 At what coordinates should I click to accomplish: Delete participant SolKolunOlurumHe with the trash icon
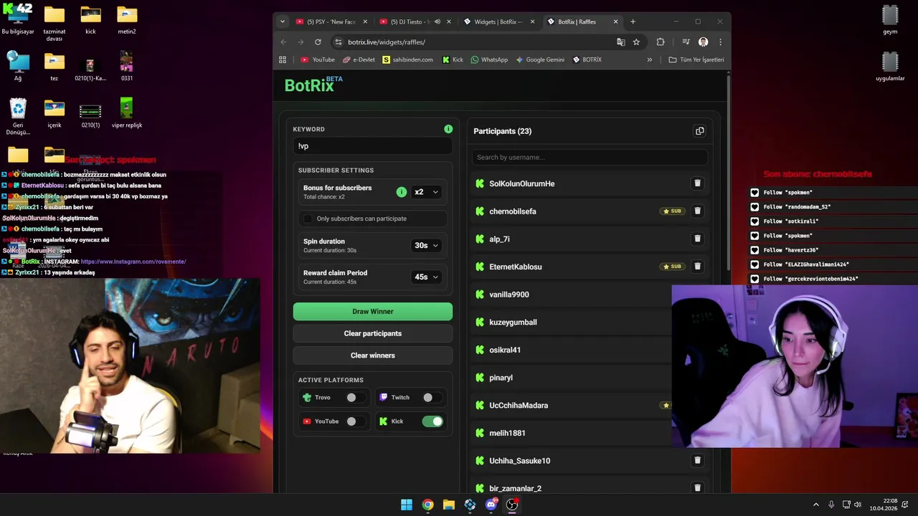click(697, 183)
